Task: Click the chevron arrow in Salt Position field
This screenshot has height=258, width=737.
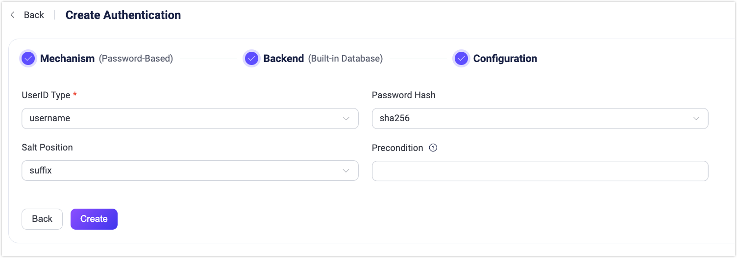Action: click(x=346, y=171)
